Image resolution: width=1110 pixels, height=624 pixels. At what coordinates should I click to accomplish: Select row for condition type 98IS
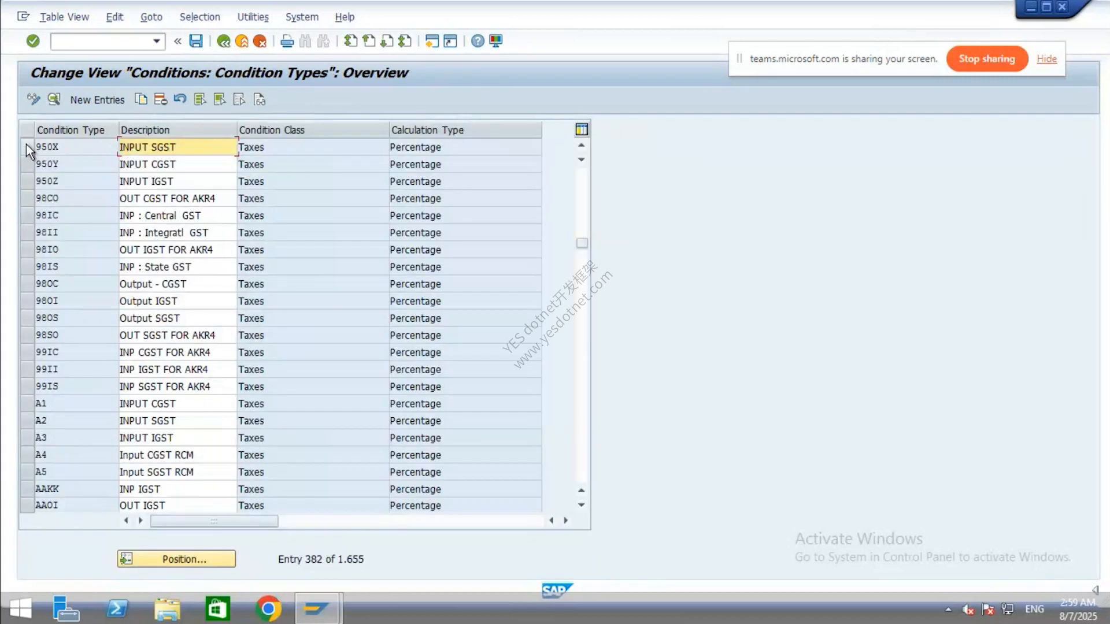point(27,267)
